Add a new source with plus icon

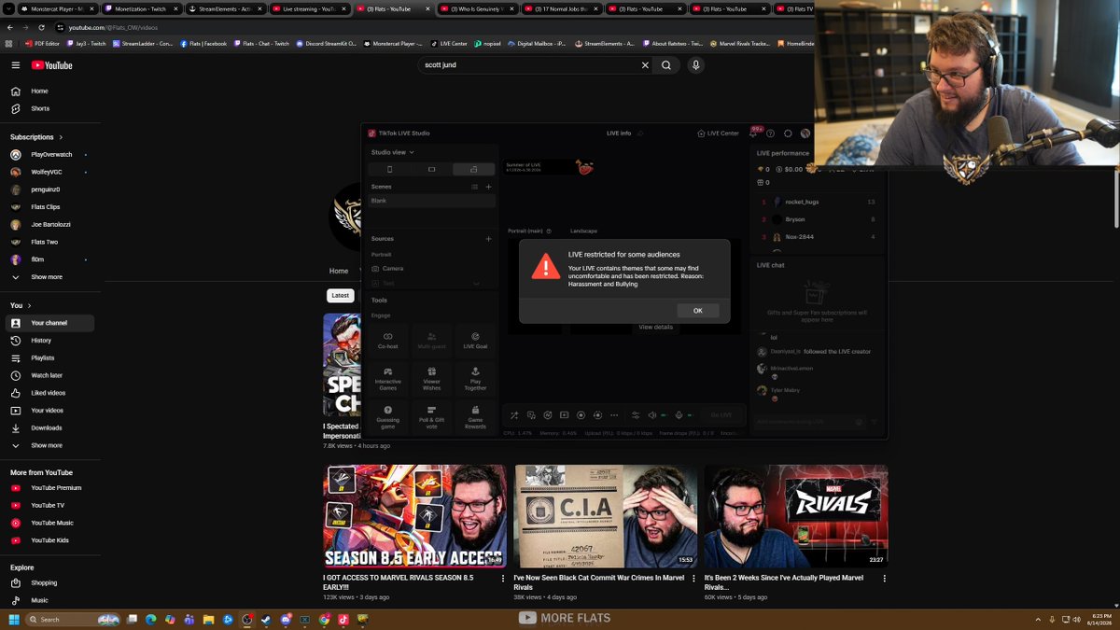point(488,239)
